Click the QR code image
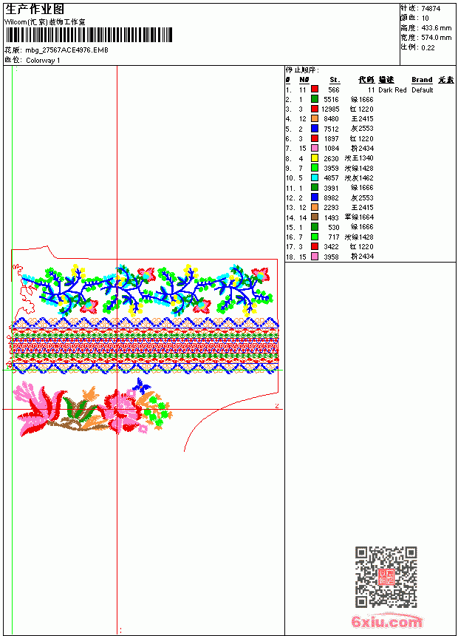 386,577
